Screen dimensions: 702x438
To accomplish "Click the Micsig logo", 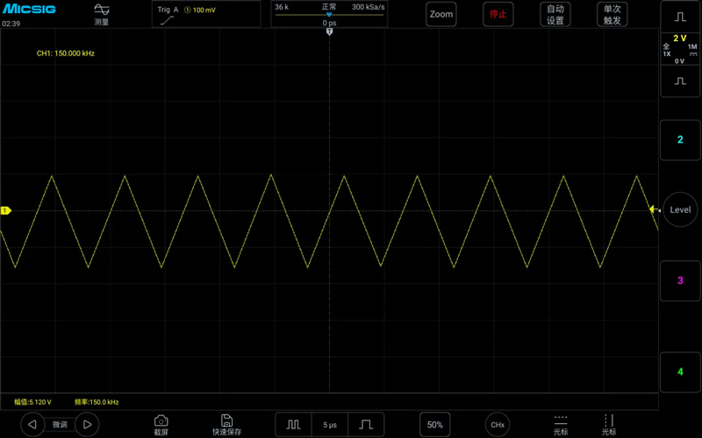I will click(x=29, y=9).
